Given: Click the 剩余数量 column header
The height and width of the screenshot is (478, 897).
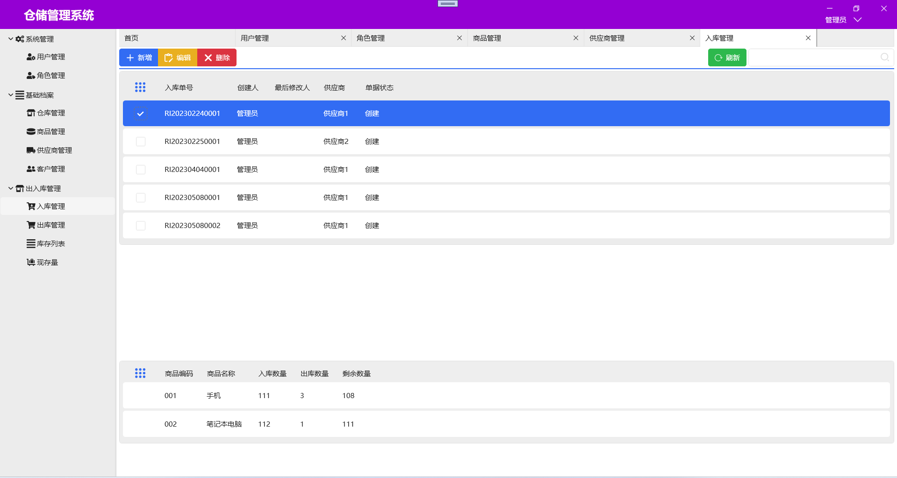Looking at the screenshot, I should 357,374.
